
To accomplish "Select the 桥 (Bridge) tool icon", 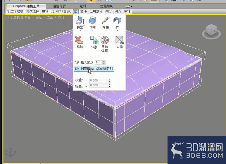I will point(117,20).
